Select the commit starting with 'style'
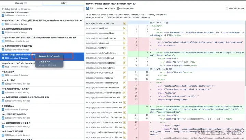The height and width of the screenshot is (140, 246). [x=42, y=82]
